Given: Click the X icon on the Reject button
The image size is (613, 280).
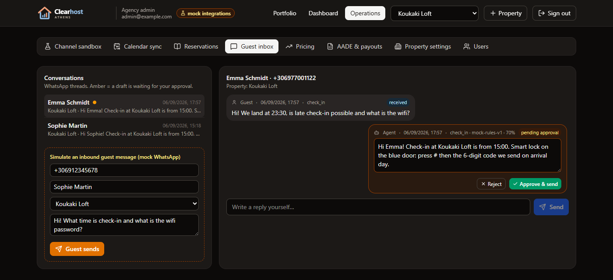Looking at the screenshot, I should [x=483, y=184].
